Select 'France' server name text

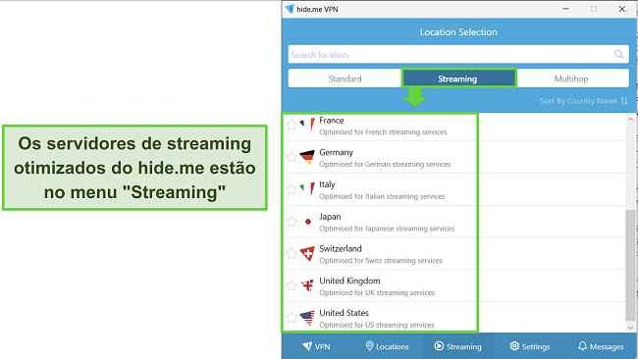tap(332, 121)
